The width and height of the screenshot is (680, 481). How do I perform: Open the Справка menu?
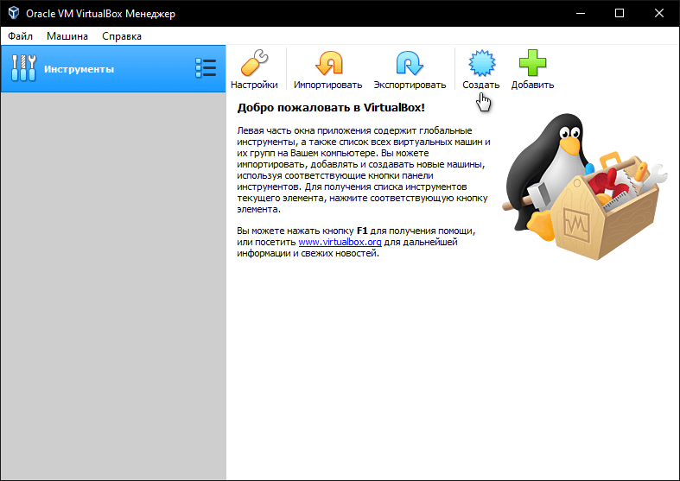pyautogui.click(x=122, y=36)
